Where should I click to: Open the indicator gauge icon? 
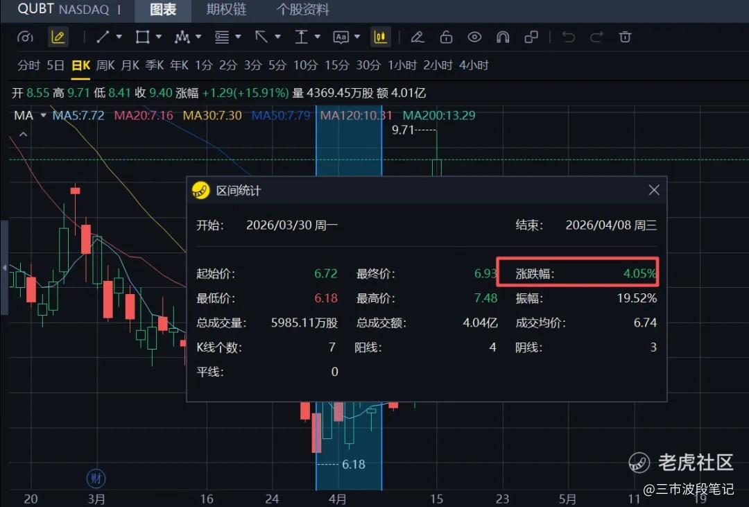click(x=25, y=37)
